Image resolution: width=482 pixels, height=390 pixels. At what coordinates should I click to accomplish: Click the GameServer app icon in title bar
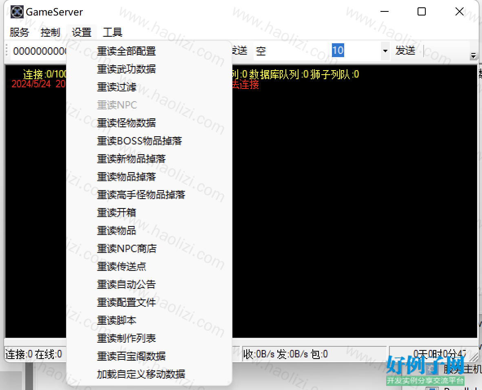[x=17, y=12]
